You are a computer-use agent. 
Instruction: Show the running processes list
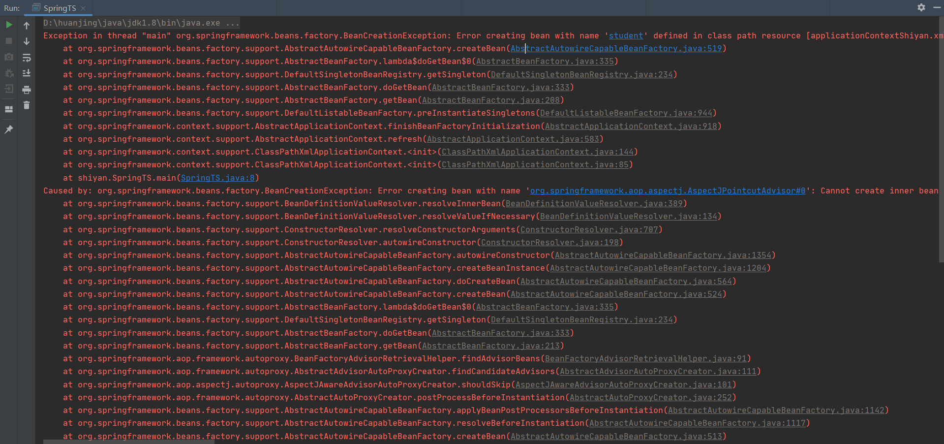click(x=8, y=90)
